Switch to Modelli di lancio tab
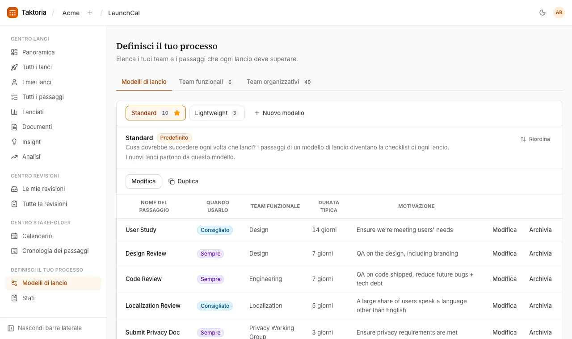572x339 pixels. tap(144, 82)
